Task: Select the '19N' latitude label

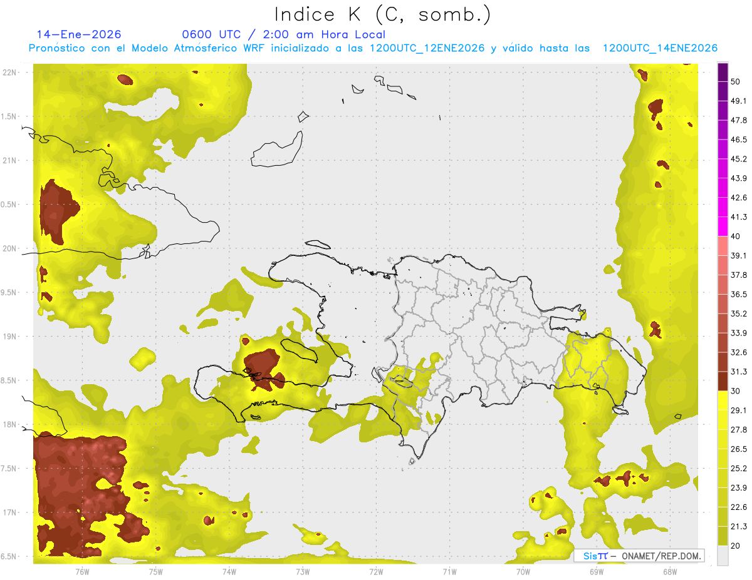Action: pyautogui.click(x=10, y=337)
